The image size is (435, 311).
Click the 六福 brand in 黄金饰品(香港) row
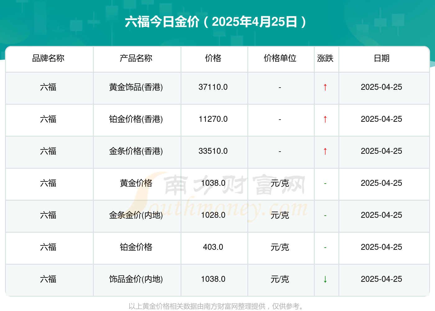tap(48, 87)
